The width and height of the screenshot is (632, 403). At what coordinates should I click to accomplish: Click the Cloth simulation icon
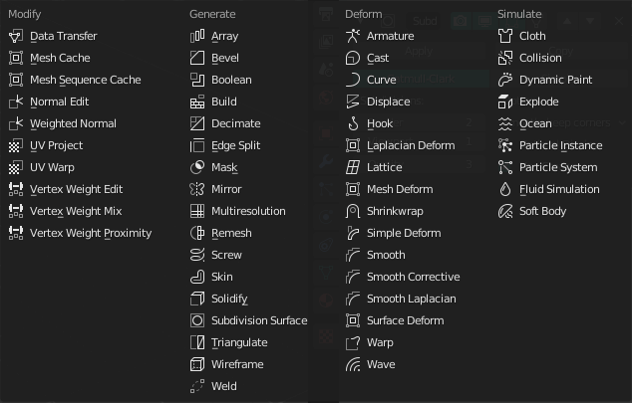click(x=505, y=36)
